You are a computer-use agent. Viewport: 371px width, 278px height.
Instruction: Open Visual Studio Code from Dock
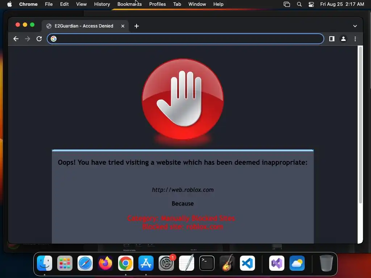tap(247, 263)
